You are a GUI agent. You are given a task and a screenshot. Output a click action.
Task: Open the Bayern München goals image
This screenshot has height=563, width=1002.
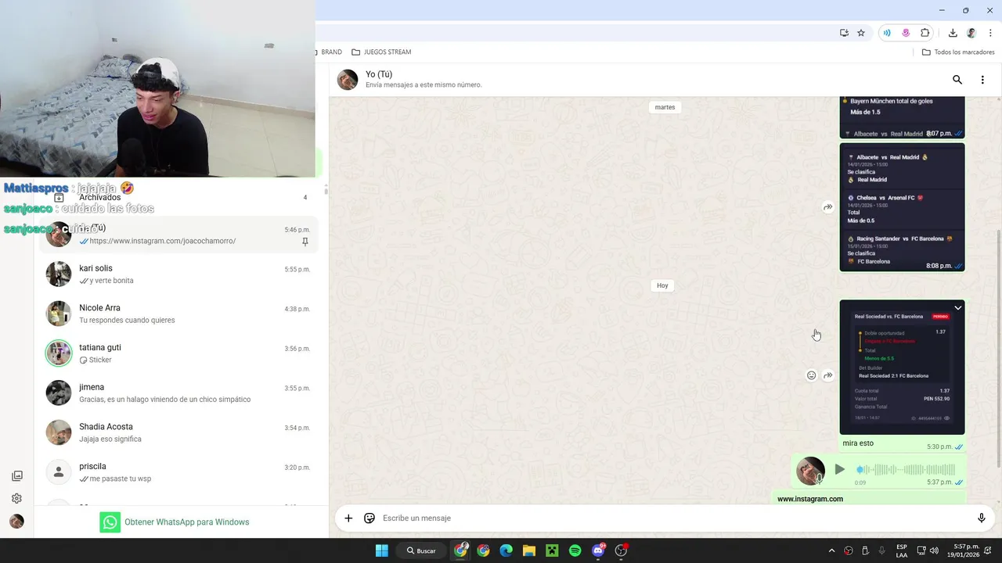point(902,117)
